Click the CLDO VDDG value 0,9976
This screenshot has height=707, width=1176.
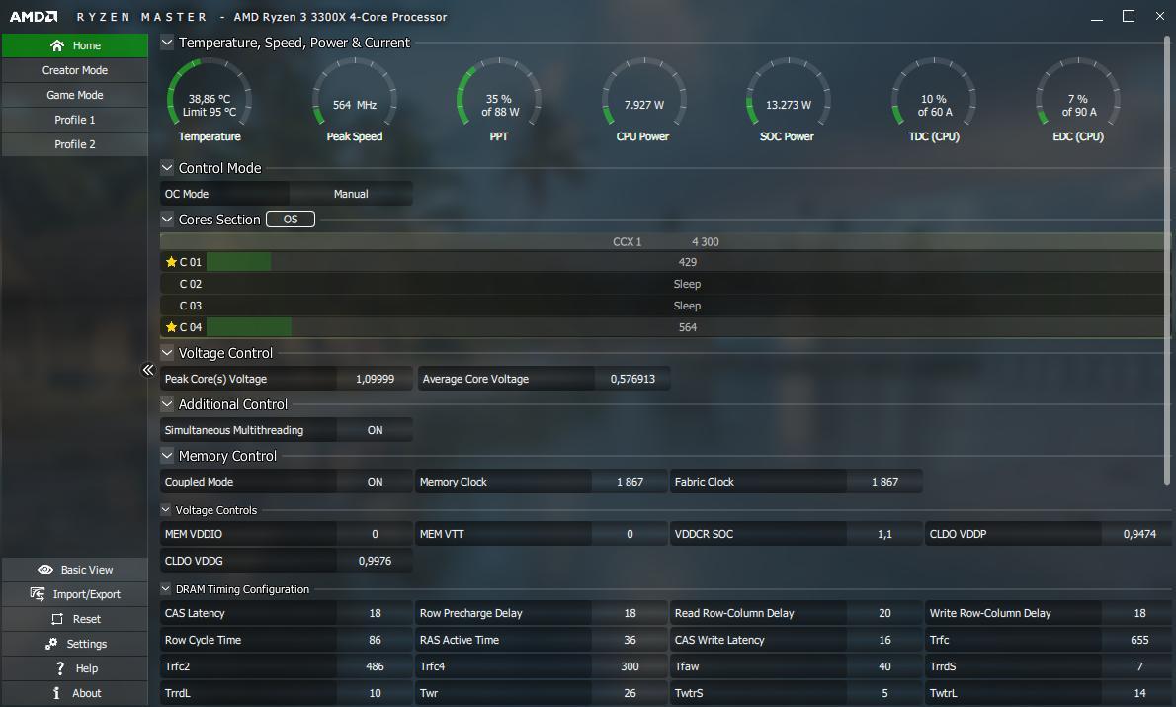[375, 561]
